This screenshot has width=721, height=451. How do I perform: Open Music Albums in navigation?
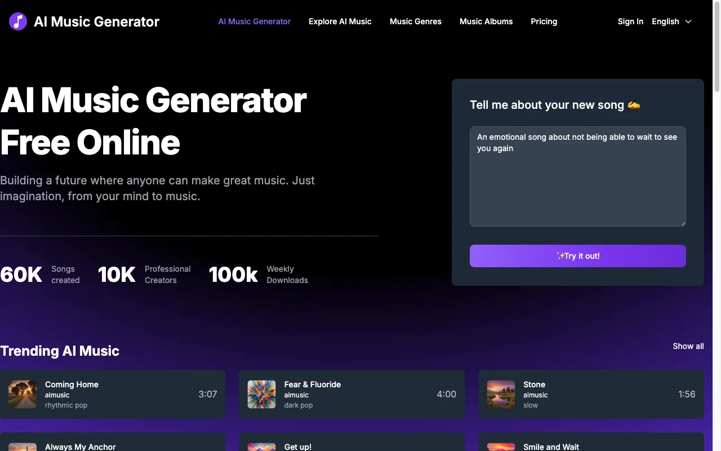(486, 21)
